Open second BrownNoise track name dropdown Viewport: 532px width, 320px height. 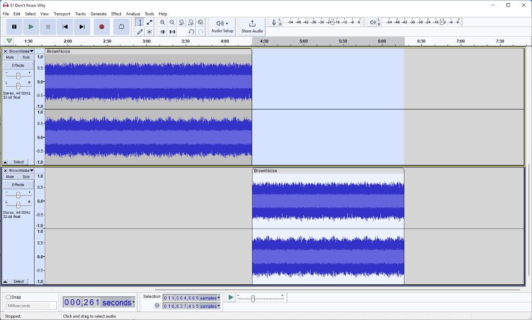(x=21, y=171)
